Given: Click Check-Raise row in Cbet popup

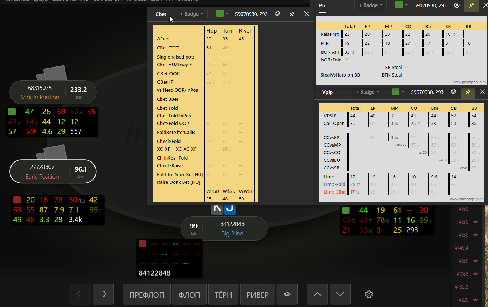Looking at the screenshot, I should tap(205, 166).
